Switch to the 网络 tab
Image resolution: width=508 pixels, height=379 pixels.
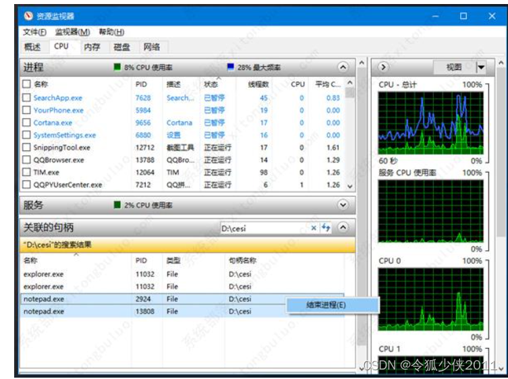152,47
